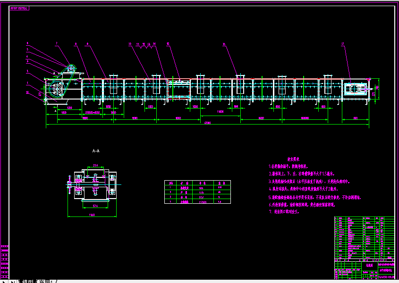Select the 574 dimension in section A-A
The height and width of the screenshot is (283, 399).
(95, 206)
